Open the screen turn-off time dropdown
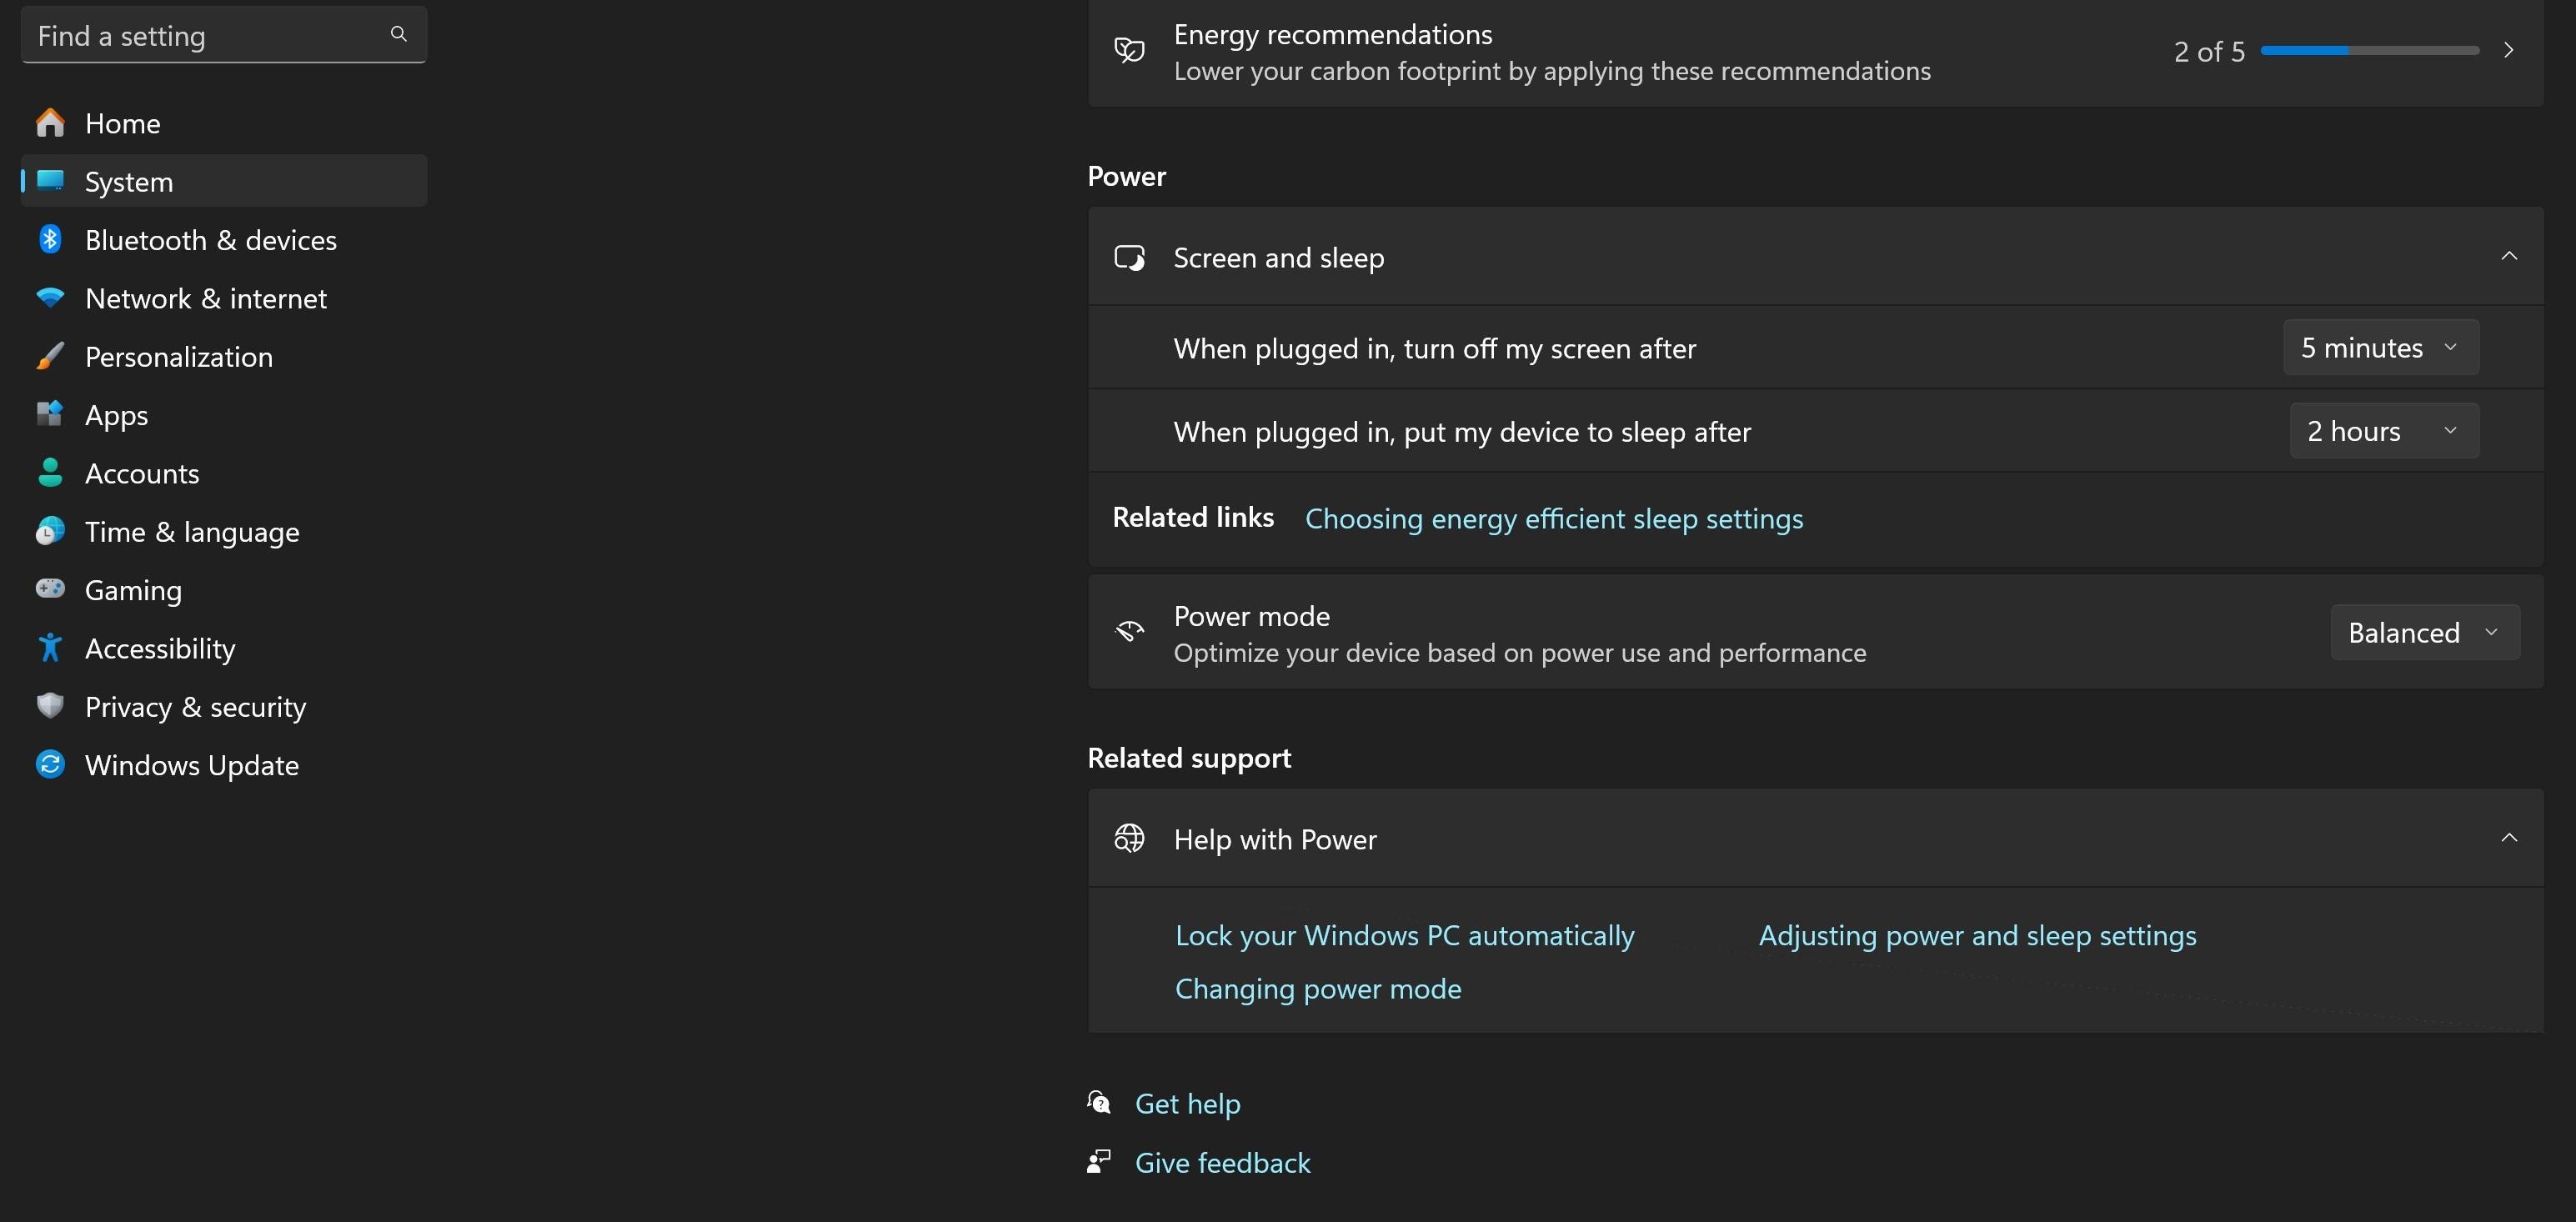 (x=2380, y=348)
